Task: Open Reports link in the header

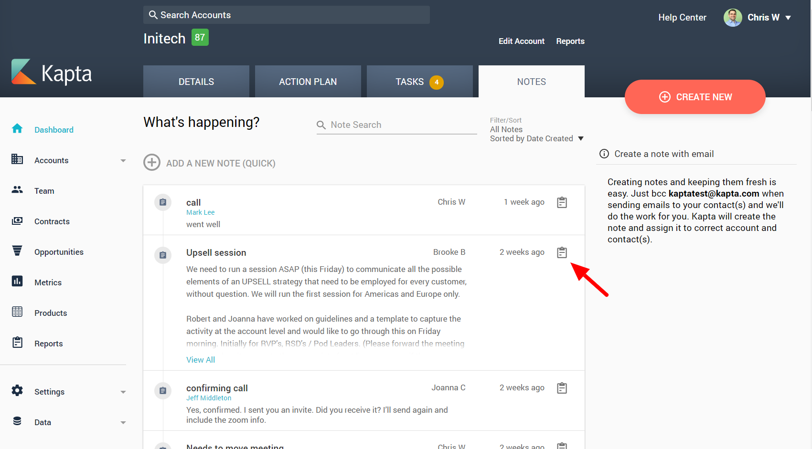Action: coord(570,41)
